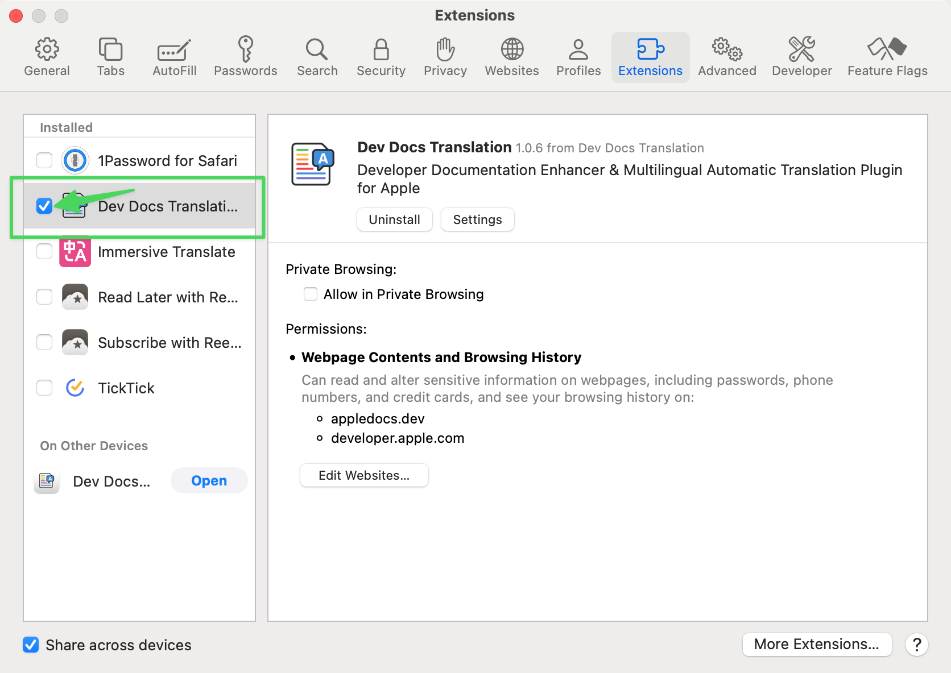Open the General settings gear icon
This screenshot has width=951, height=673.
coord(47,50)
